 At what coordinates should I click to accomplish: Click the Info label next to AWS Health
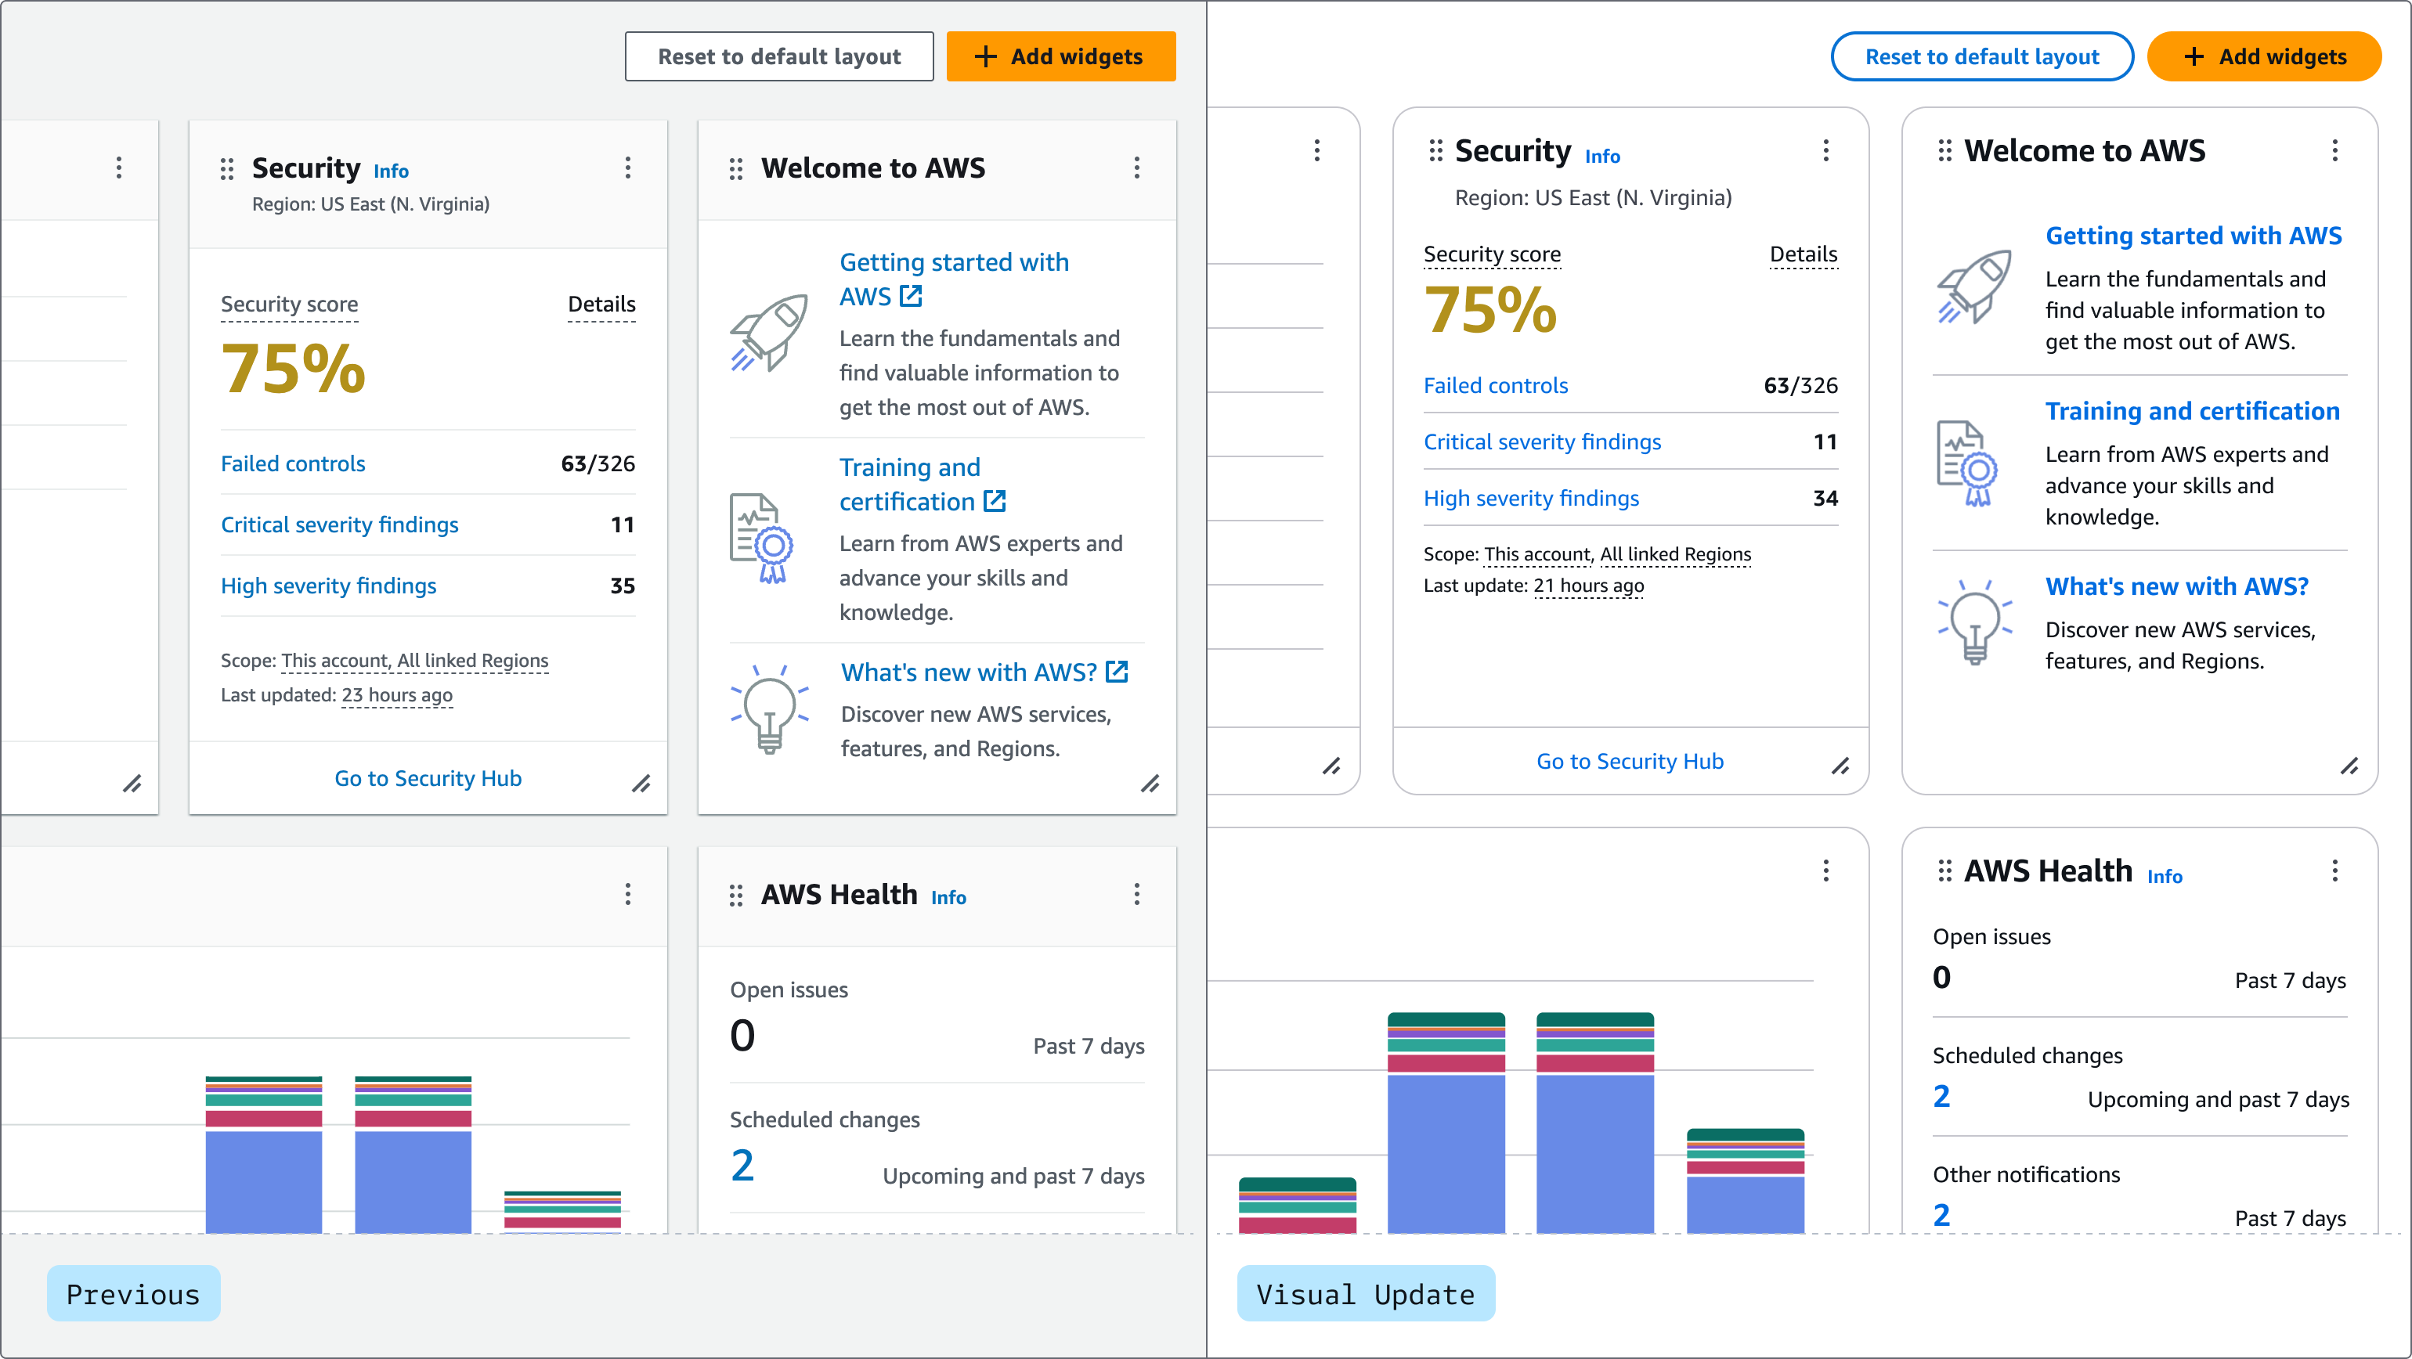948,896
